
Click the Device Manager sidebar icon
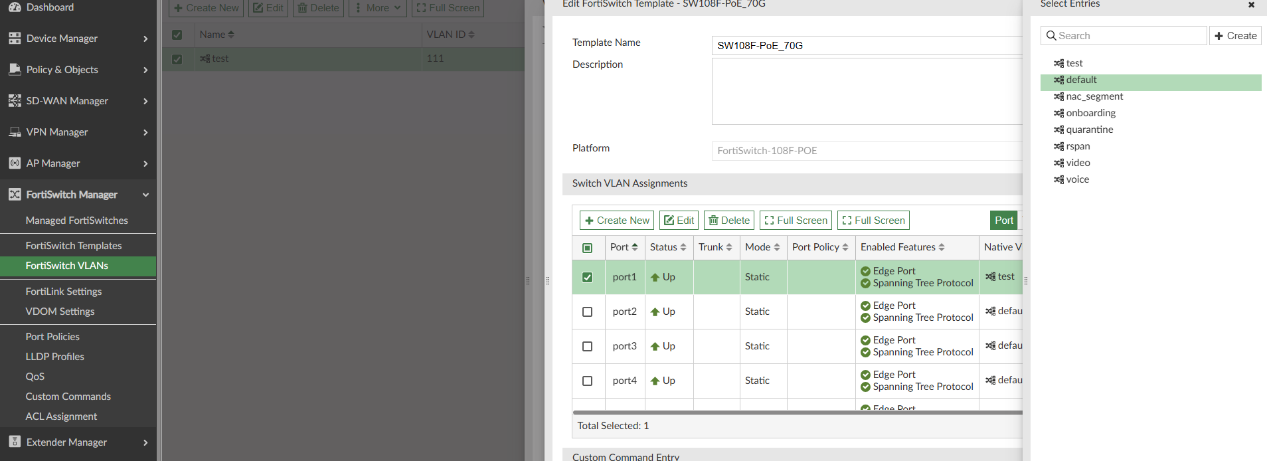point(15,39)
